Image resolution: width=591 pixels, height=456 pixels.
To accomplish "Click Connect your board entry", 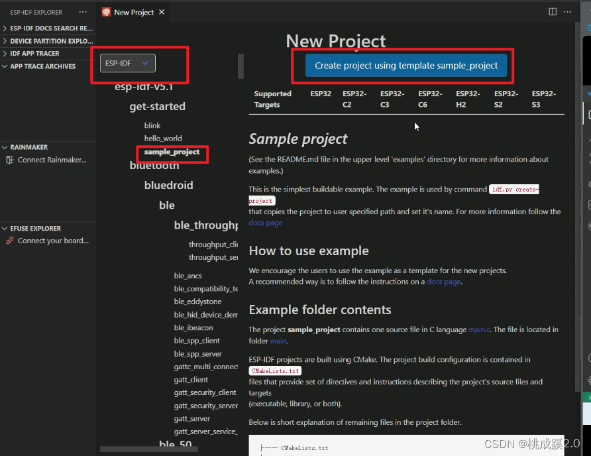I will click(x=53, y=241).
